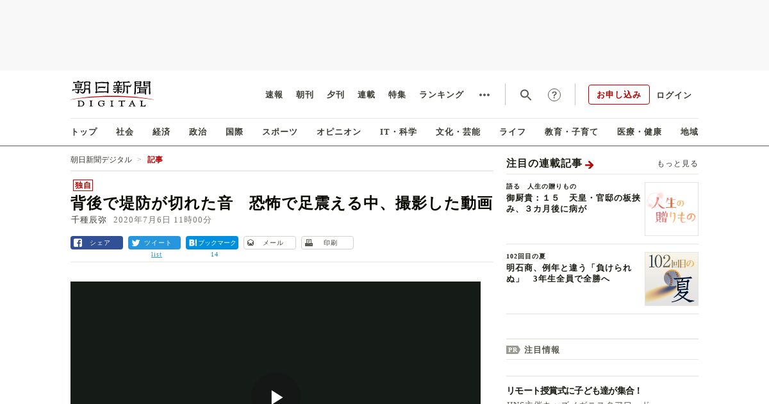Go to the IT・科学 section

point(399,132)
